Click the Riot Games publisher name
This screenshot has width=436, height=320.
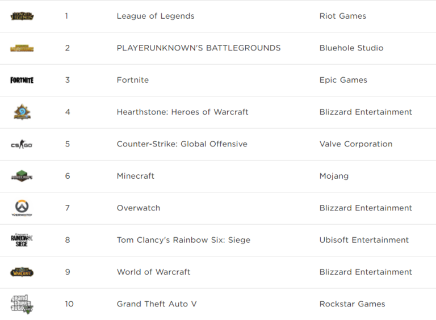pyautogui.click(x=343, y=16)
